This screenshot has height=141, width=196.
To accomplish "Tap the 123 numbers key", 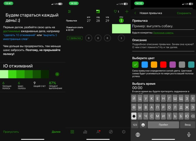I will pyautogui.click(x=135, y=125).
